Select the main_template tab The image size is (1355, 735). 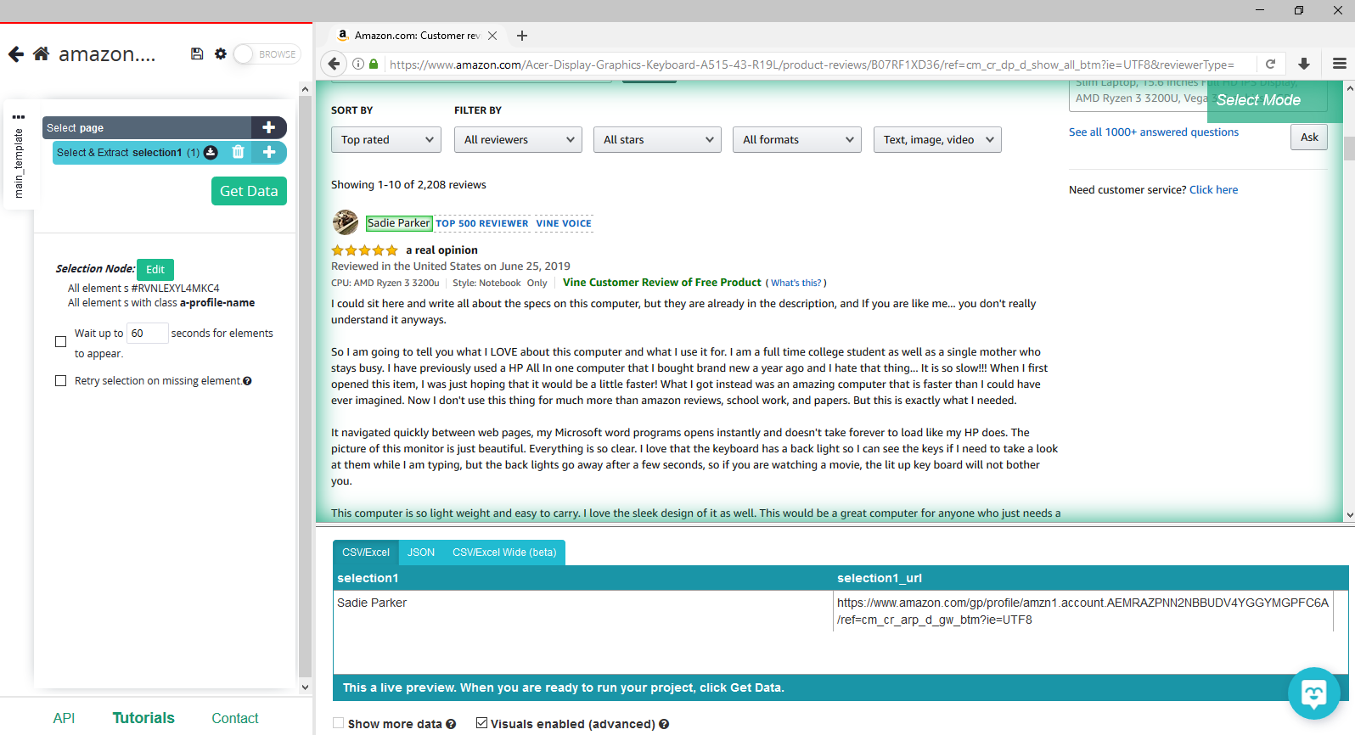pyautogui.click(x=19, y=164)
